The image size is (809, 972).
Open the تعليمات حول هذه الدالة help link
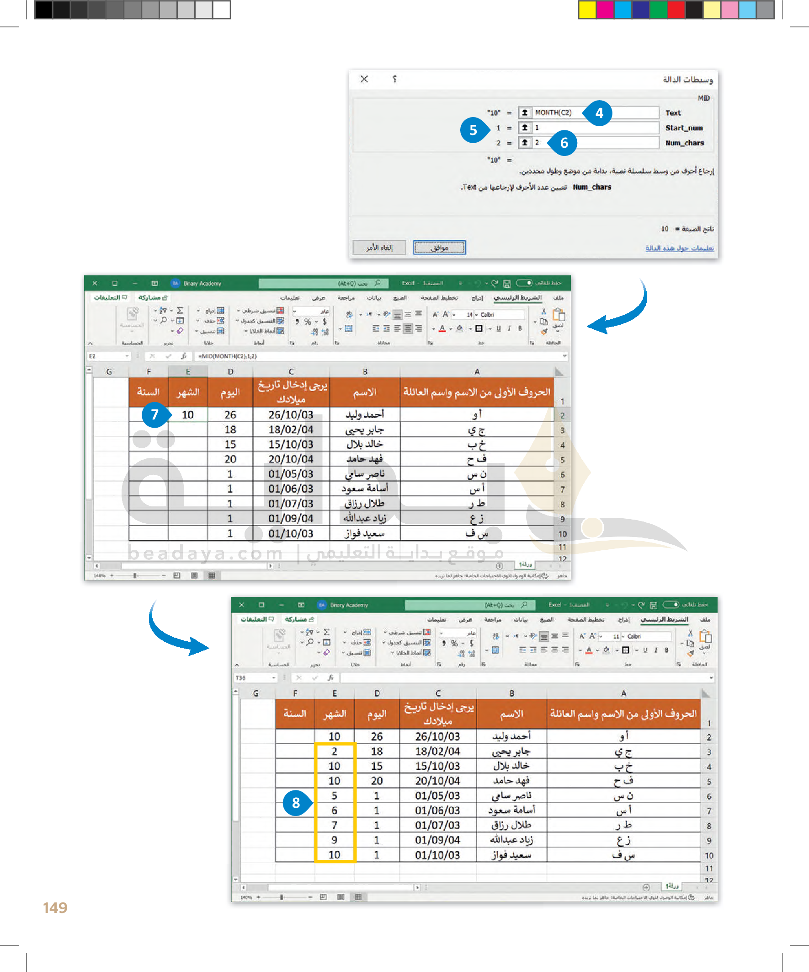[679, 248]
